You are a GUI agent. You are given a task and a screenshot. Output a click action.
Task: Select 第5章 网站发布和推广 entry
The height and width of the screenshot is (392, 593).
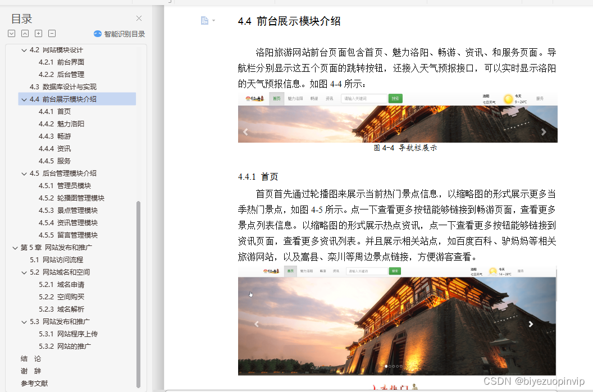click(56, 248)
